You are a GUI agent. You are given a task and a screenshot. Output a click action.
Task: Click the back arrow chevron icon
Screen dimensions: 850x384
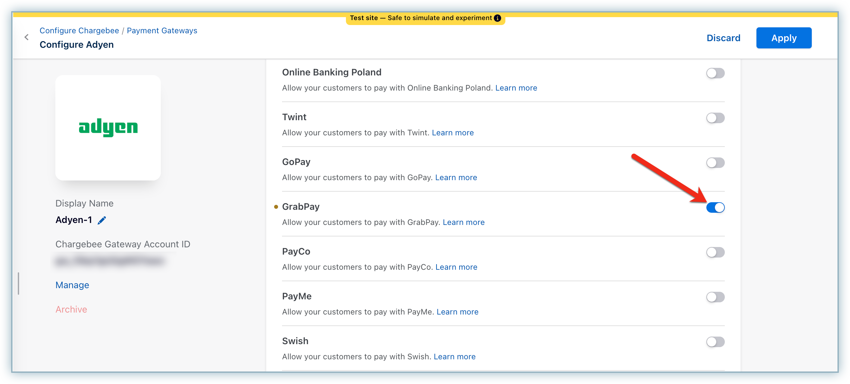pos(27,37)
